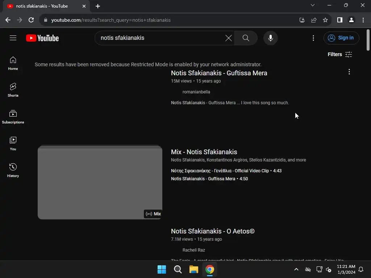The width and height of the screenshot is (371, 278).
Task: Open Shorts from the sidebar
Action: (x=13, y=90)
